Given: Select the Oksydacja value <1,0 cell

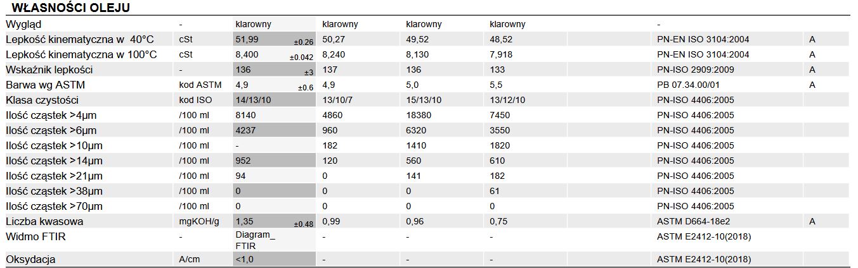Looking at the screenshot, I should click(x=274, y=259).
